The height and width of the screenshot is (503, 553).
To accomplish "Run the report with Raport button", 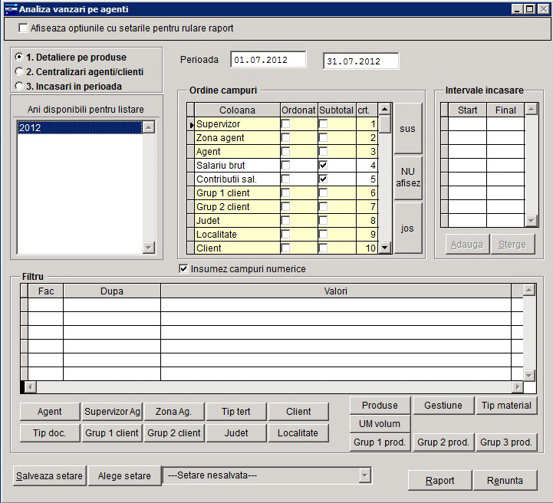I will [439, 481].
